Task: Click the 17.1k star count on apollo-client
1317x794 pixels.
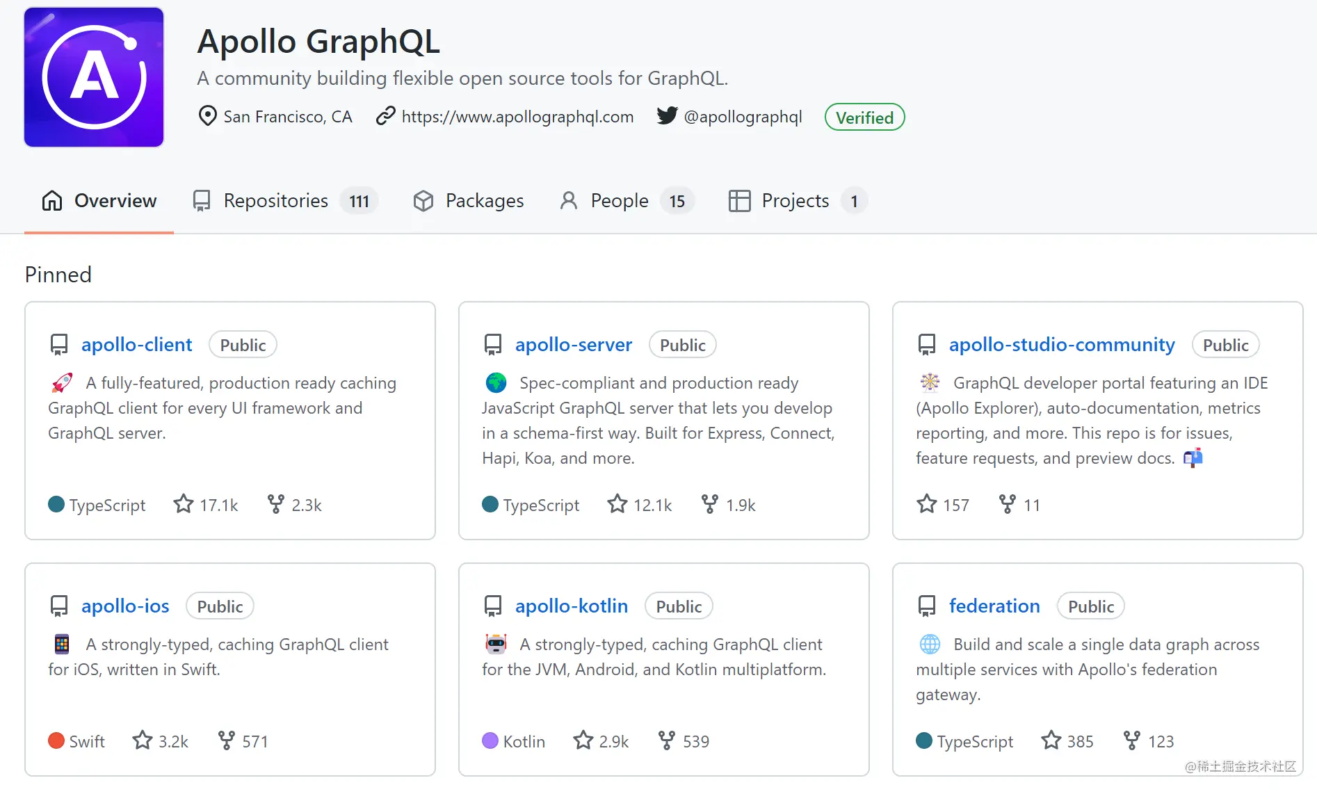Action: 219,505
